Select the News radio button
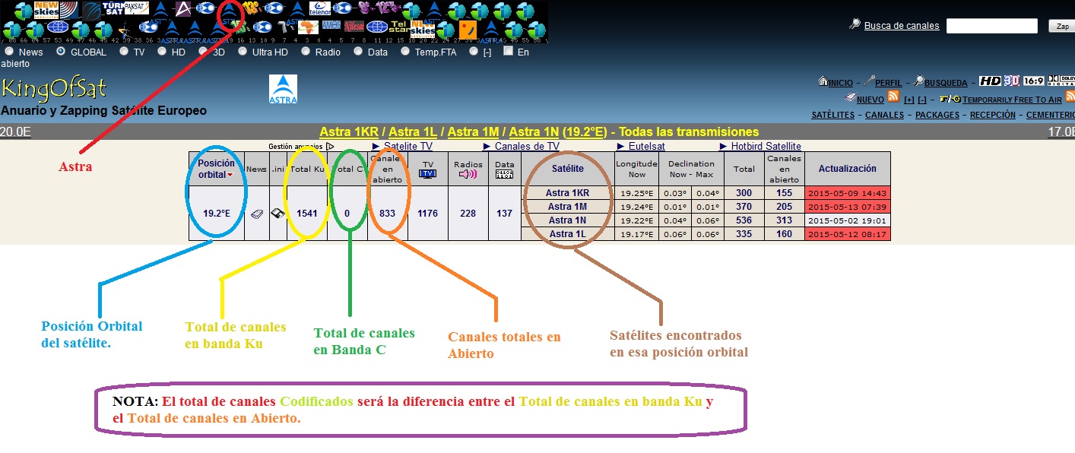The width and height of the screenshot is (1075, 453). pos(10,52)
